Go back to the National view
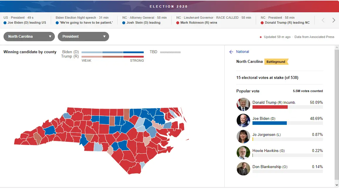The image size is (339, 190). pos(243,52)
